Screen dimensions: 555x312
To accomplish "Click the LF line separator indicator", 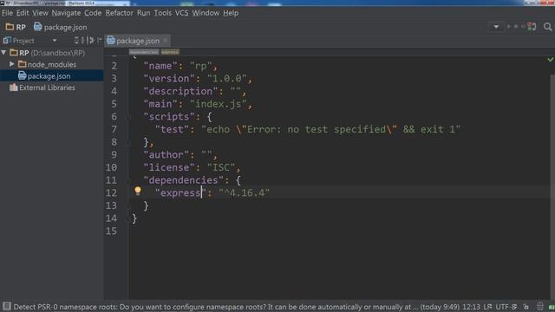I will pyautogui.click(x=487, y=307).
